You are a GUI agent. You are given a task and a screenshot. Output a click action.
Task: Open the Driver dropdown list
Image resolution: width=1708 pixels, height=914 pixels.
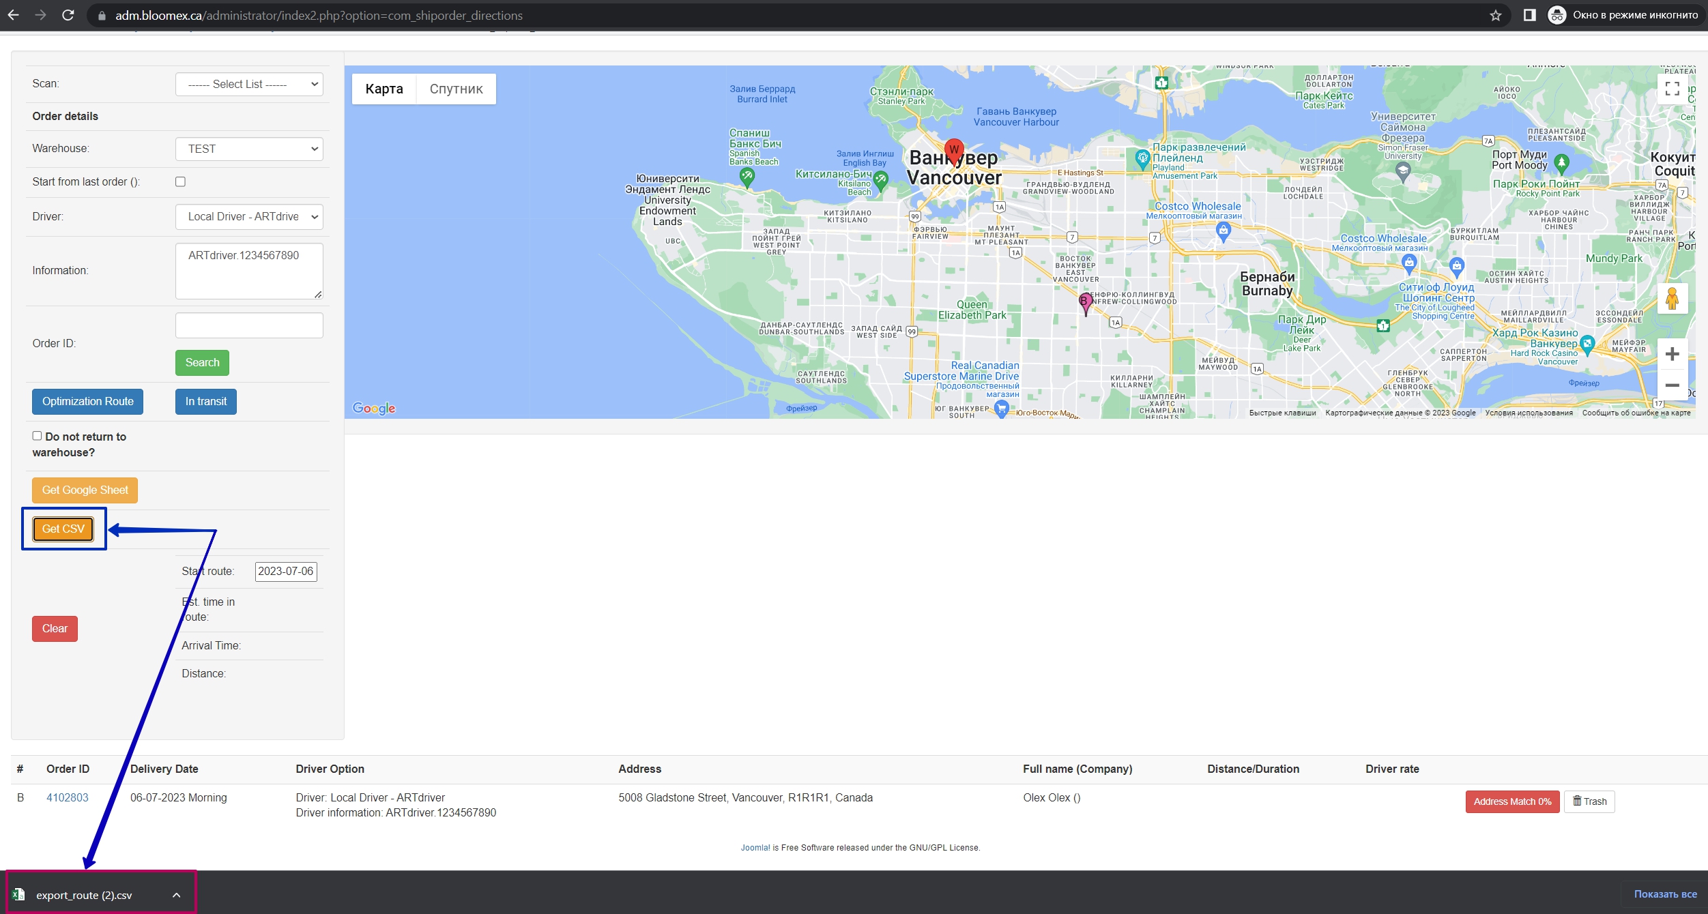coord(249,216)
